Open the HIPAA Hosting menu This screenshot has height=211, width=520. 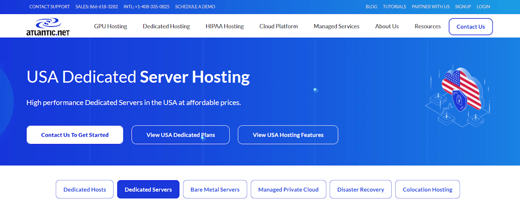[224, 26]
